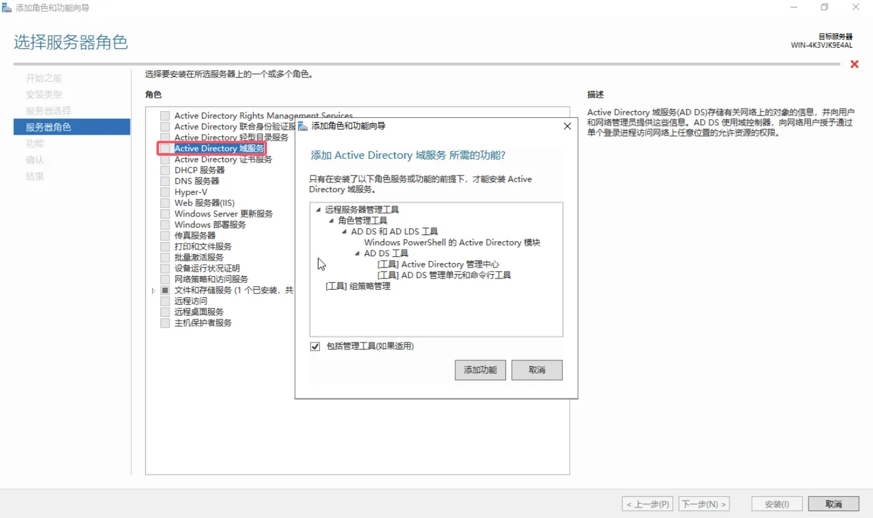The width and height of the screenshot is (873, 518).
Task: Click 取消 in the add features dialog
Action: click(x=536, y=370)
